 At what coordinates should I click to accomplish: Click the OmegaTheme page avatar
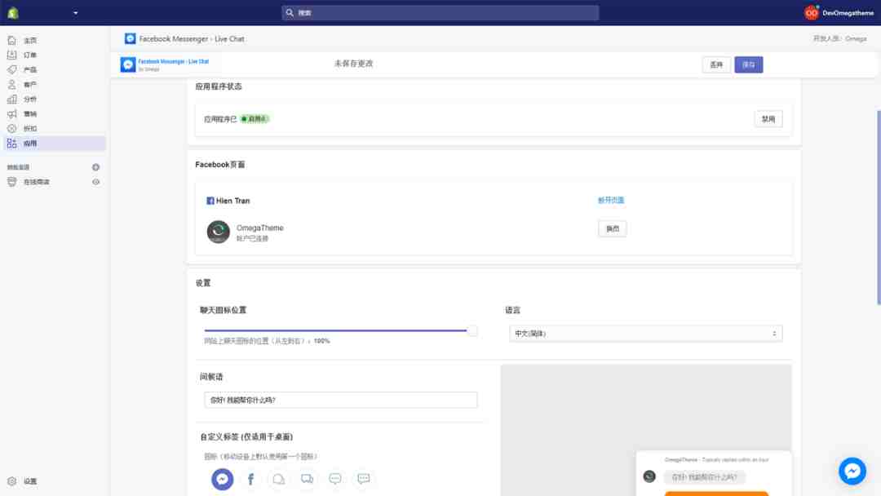pos(218,232)
